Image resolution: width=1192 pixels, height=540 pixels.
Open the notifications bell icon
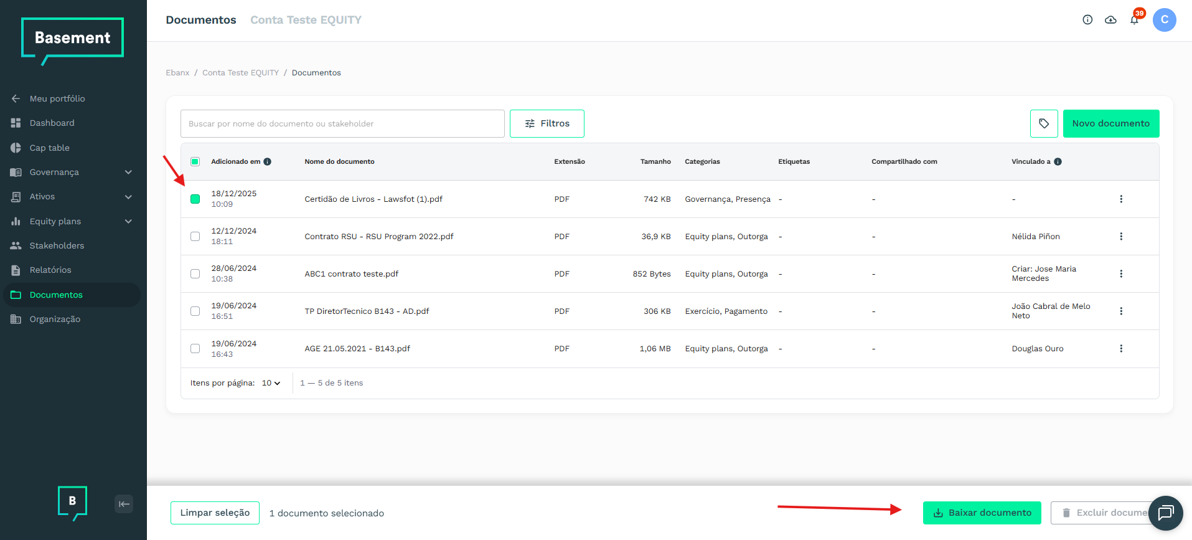coord(1134,20)
